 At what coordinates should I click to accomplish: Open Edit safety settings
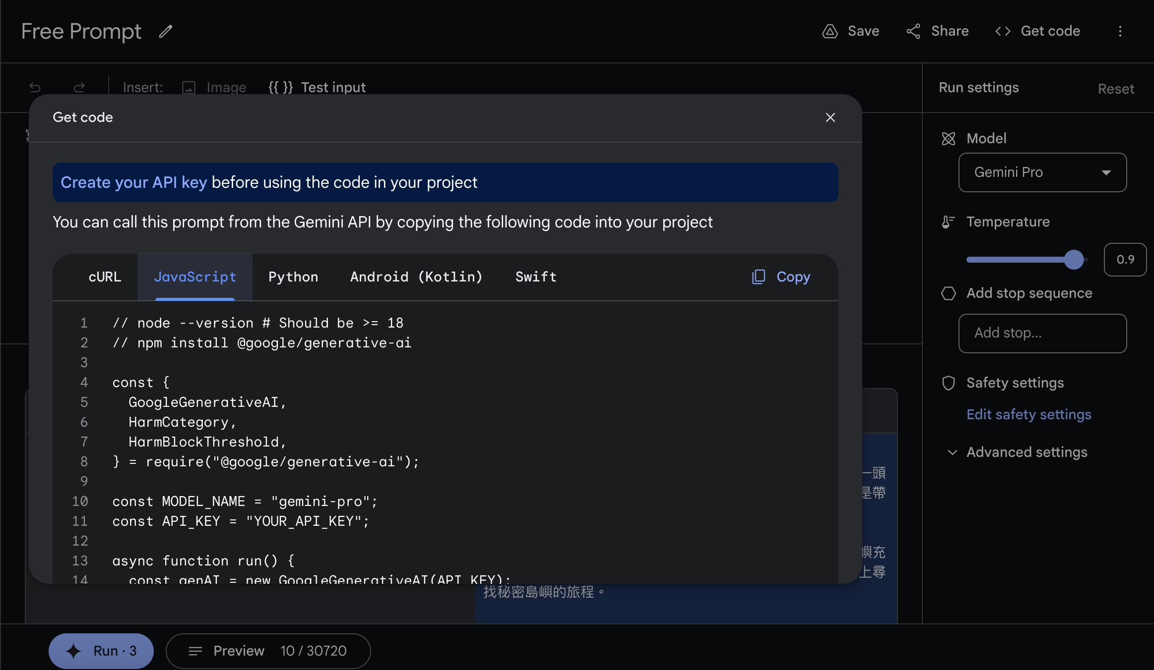[x=1028, y=414]
